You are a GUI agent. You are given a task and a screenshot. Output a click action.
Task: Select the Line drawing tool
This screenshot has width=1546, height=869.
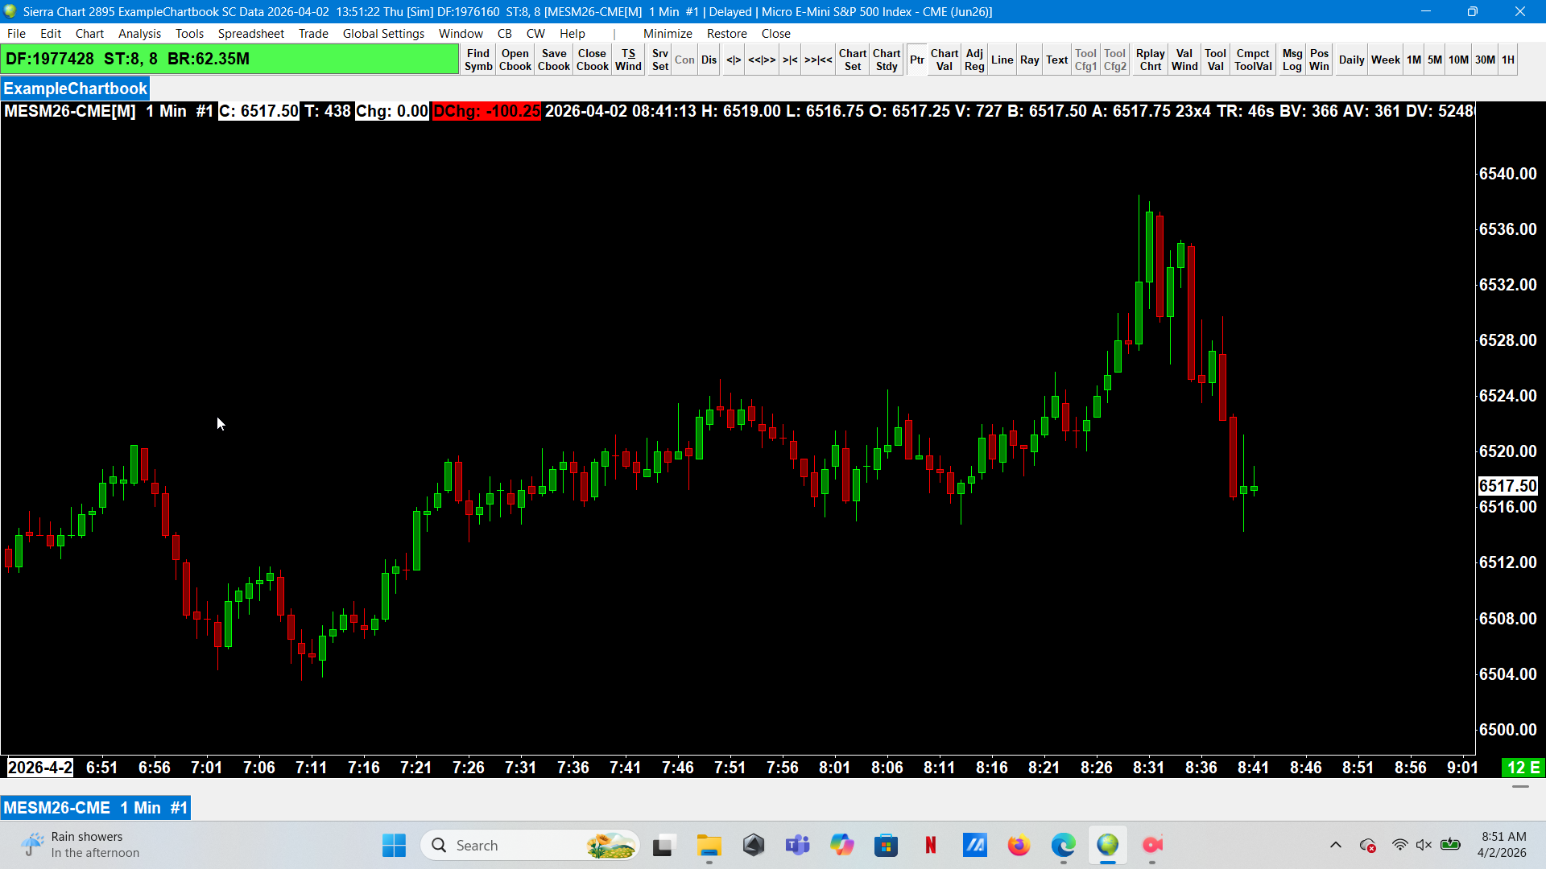point(1002,60)
